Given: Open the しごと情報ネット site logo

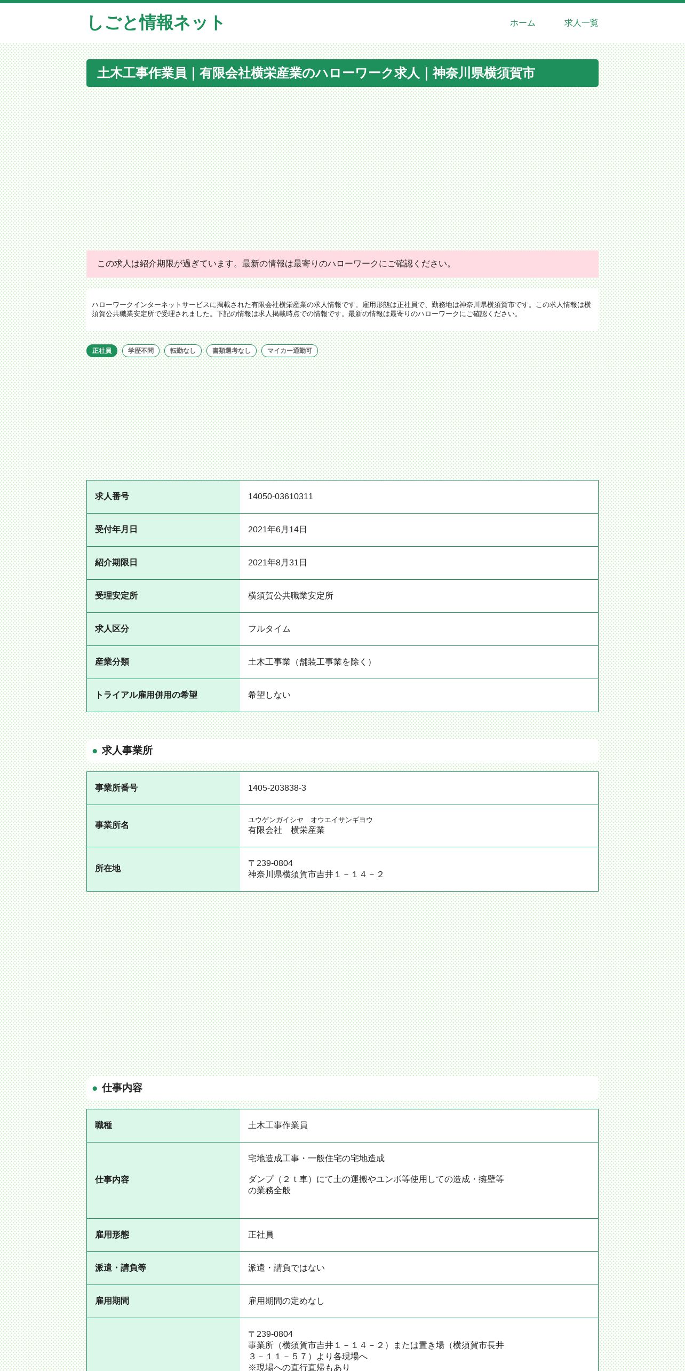Looking at the screenshot, I should pyautogui.click(x=155, y=23).
